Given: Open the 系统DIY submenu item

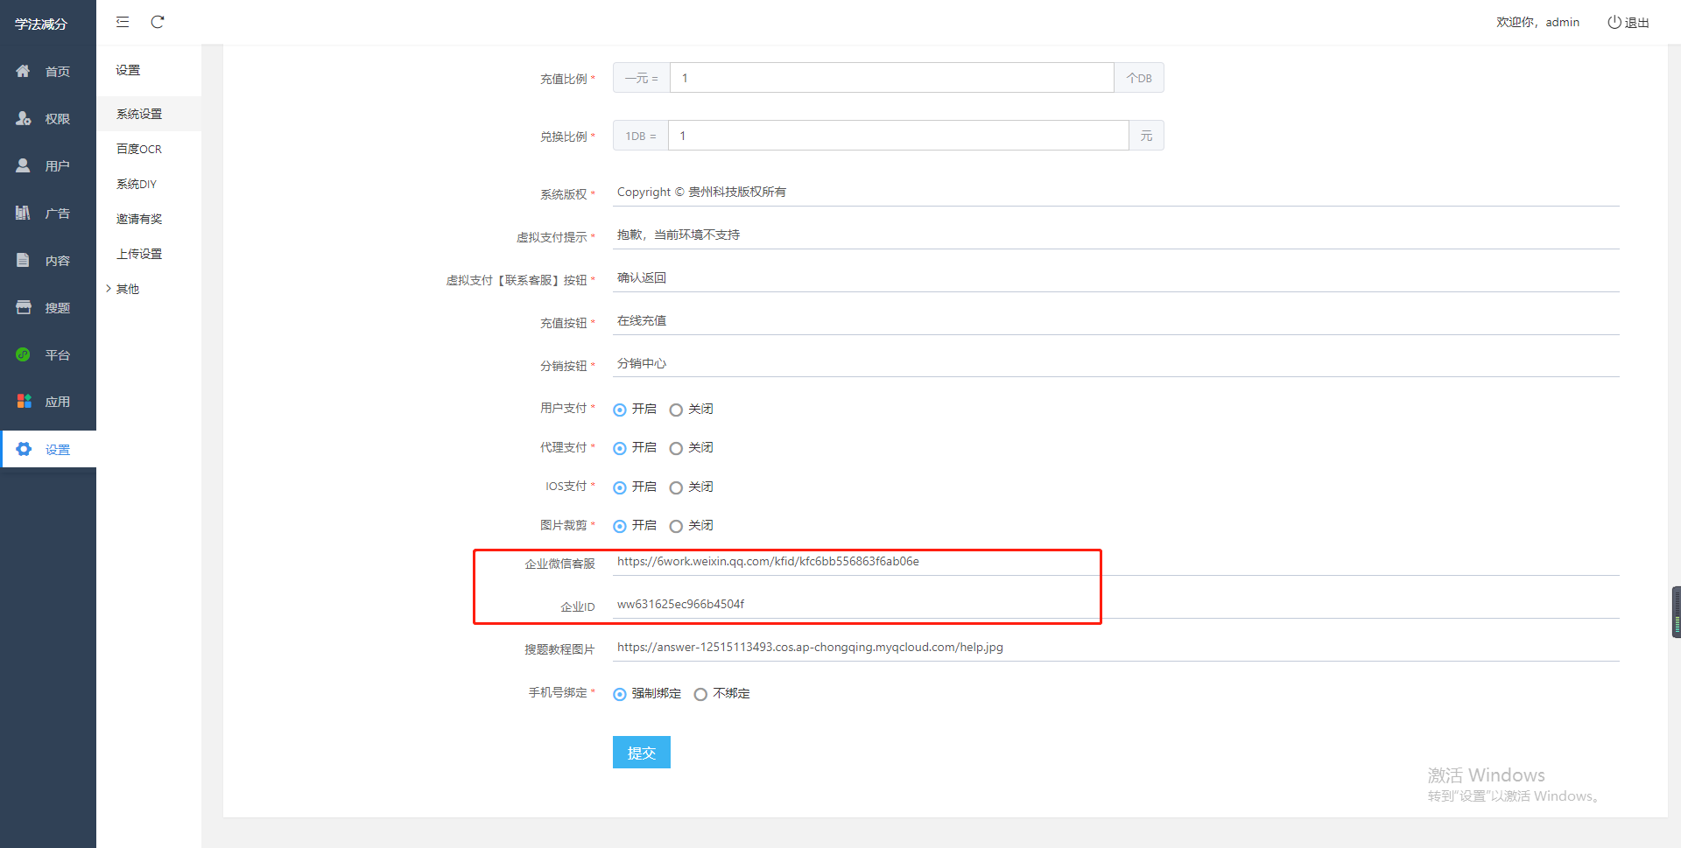Looking at the screenshot, I should tap(149, 184).
